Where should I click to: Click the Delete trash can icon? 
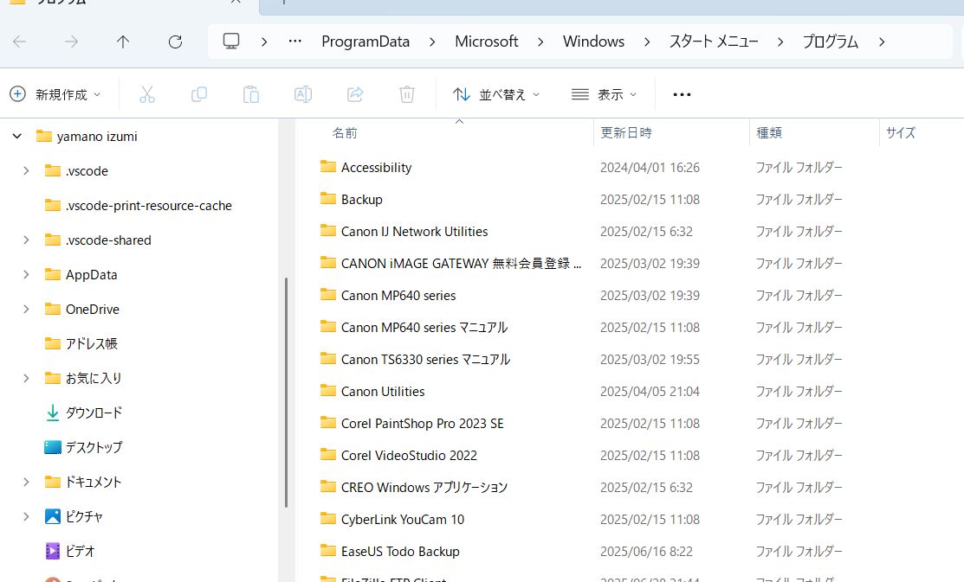click(407, 94)
